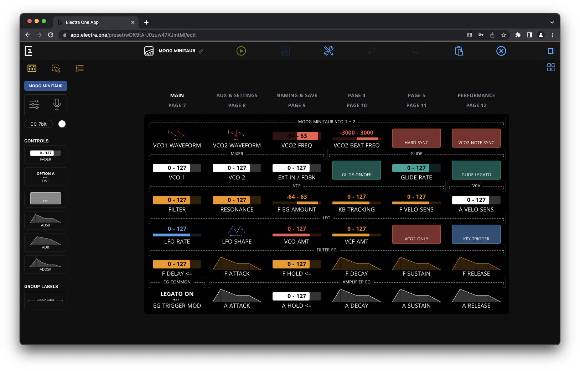Screen dimensions: 580x371
Task: Click the green preset play icon
Action: [x=241, y=51]
